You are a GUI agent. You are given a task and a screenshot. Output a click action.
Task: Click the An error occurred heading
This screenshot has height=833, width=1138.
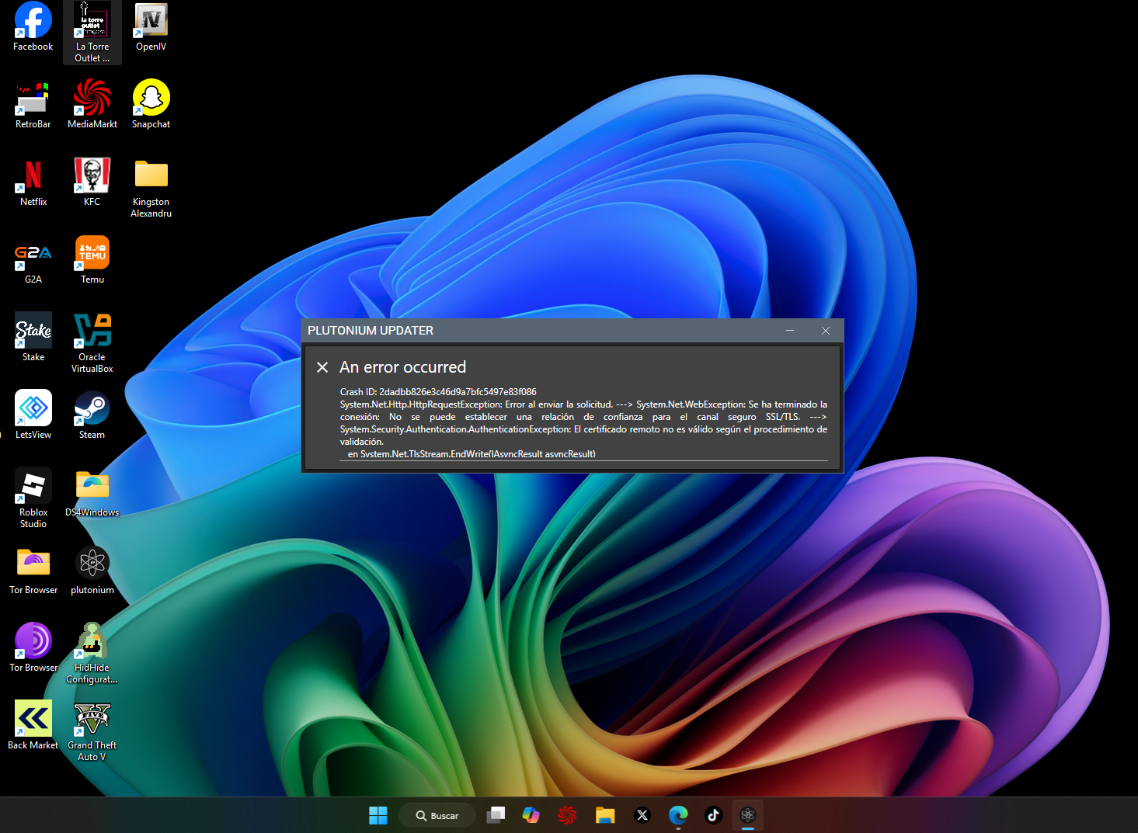tap(403, 367)
